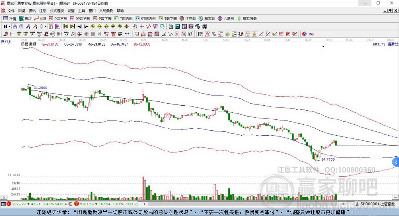Click the volume pane up triangle button
The width and height of the screenshot is (399, 216).
tap(4, 197)
